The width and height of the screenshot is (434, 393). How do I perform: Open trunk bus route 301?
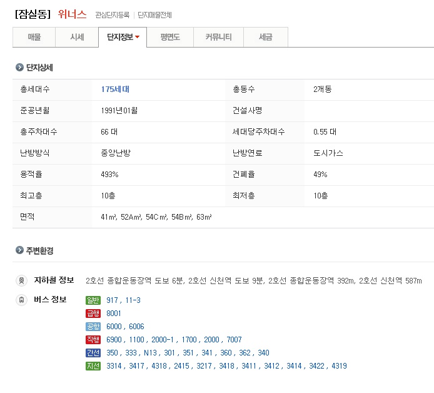tap(169, 352)
